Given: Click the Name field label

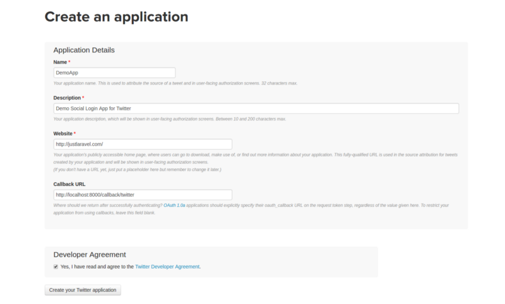Looking at the screenshot, I should [60, 62].
